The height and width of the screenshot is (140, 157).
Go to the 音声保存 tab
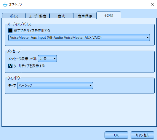tap(85, 16)
